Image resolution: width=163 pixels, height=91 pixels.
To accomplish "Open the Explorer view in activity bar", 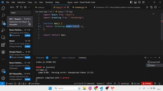I will click(x=3, y=8).
